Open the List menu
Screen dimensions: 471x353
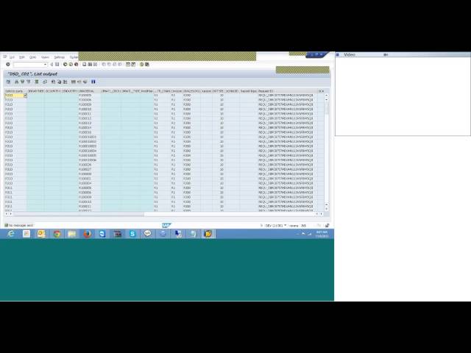point(12,57)
